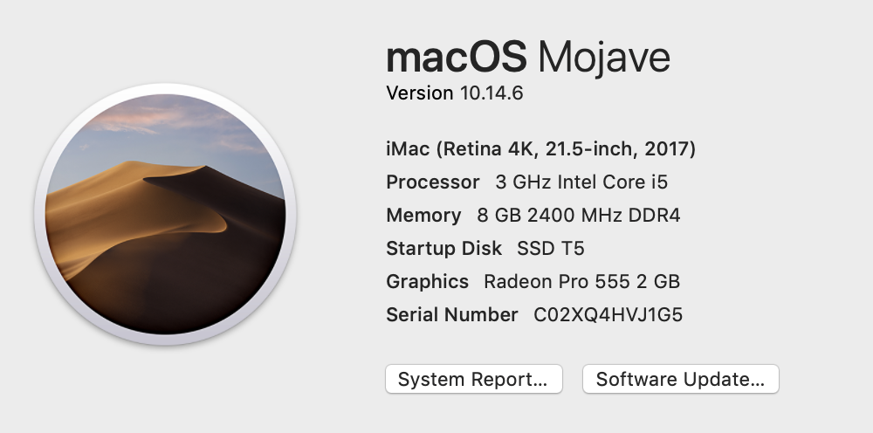Click the Serial Number label
Screen dimensions: 873x433
pyautogui.click(x=452, y=315)
